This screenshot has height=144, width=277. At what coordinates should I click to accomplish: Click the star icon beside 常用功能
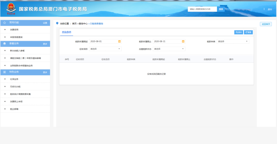tap(5, 23)
